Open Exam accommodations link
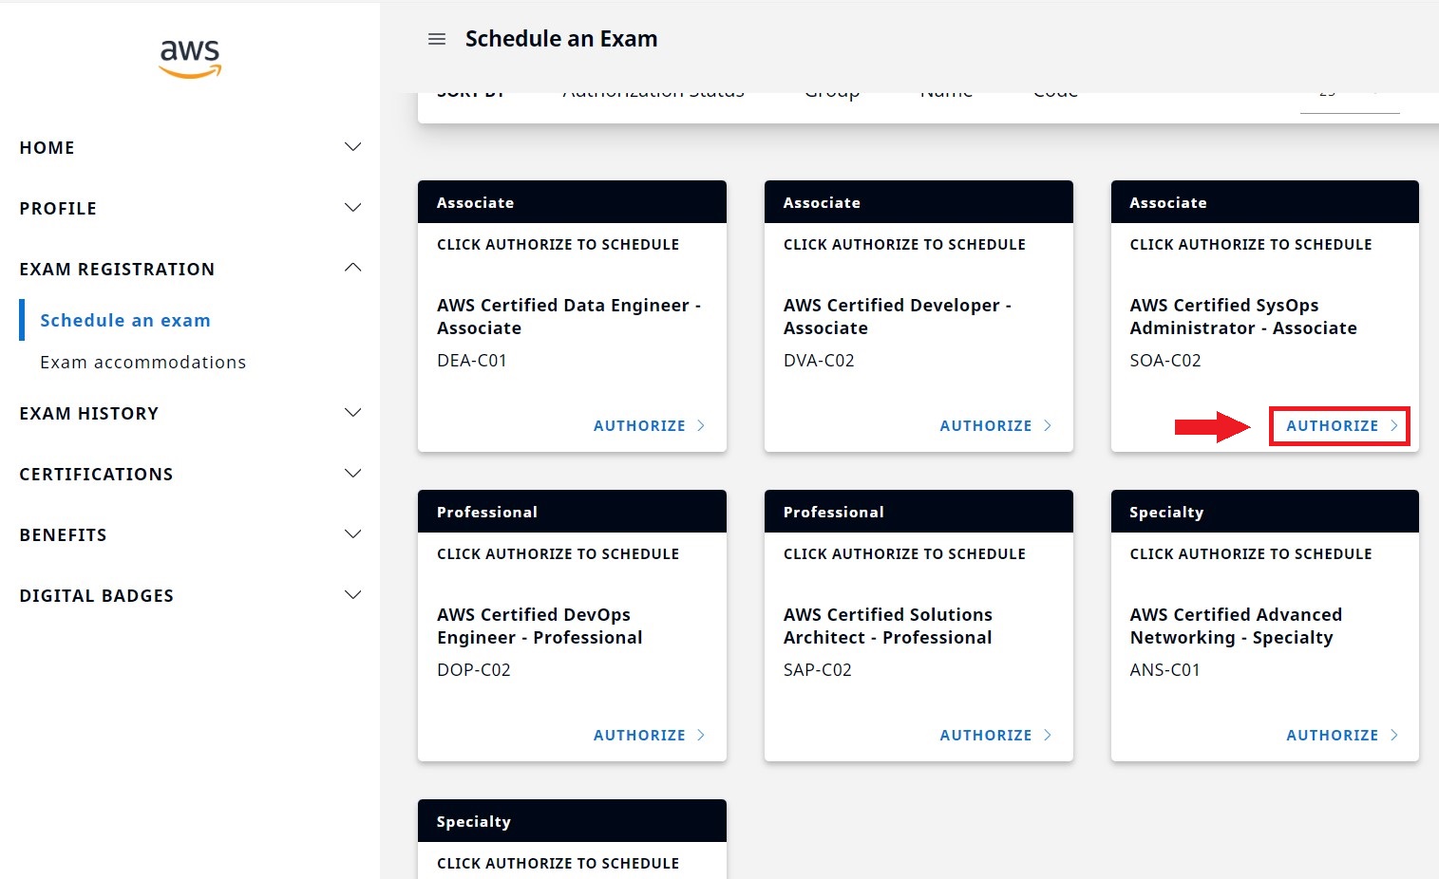This screenshot has width=1439, height=879. click(x=142, y=363)
